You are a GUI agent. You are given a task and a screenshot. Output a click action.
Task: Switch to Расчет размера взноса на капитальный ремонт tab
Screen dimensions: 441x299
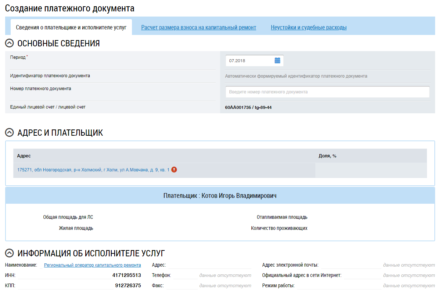pos(198,28)
